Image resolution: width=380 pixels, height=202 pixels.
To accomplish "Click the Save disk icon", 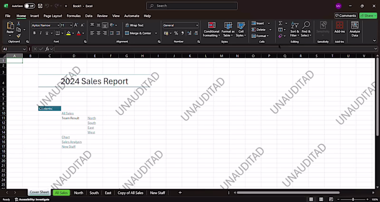I will tap(40, 6).
